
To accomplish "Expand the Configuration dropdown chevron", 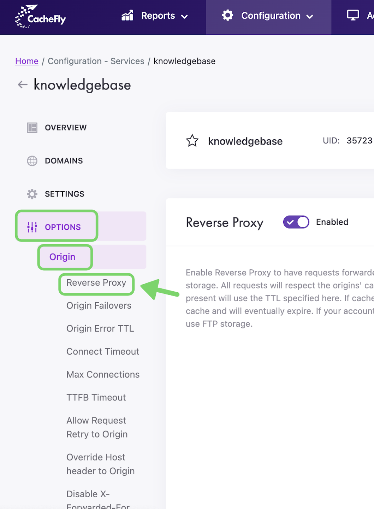I will pos(310,16).
